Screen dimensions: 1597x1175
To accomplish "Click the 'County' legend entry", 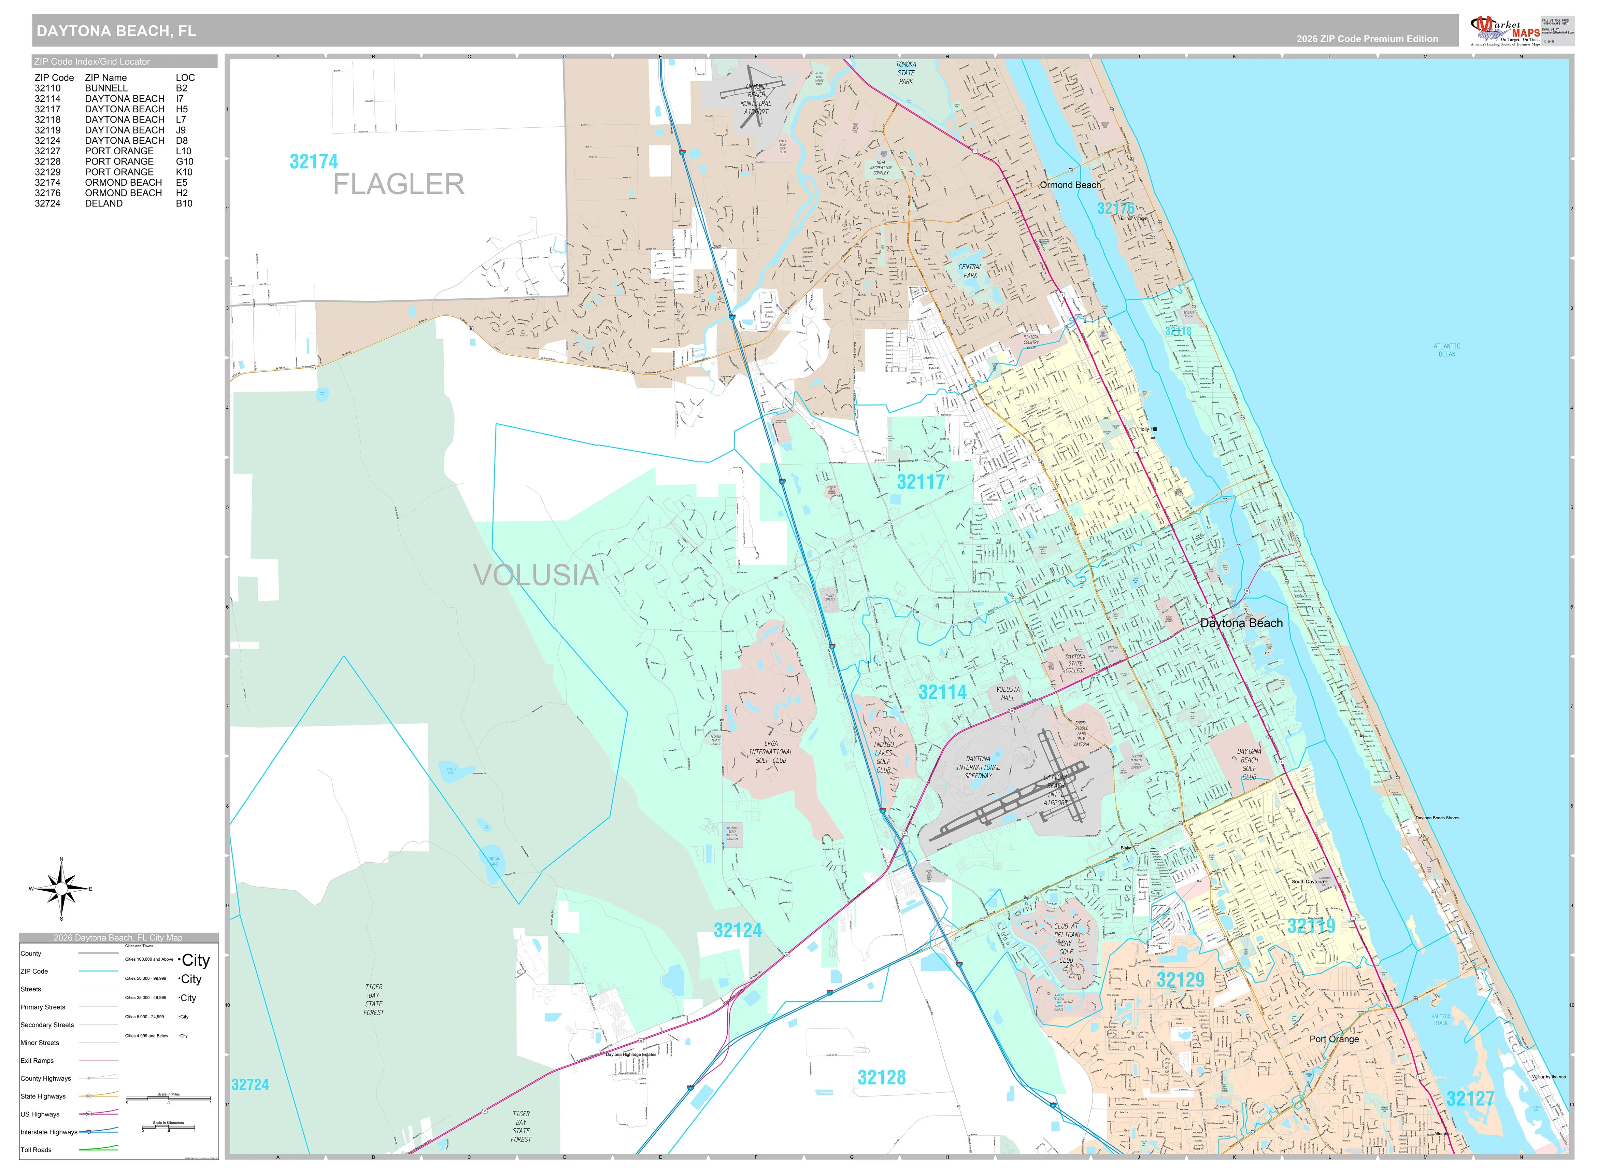I will click(31, 954).
